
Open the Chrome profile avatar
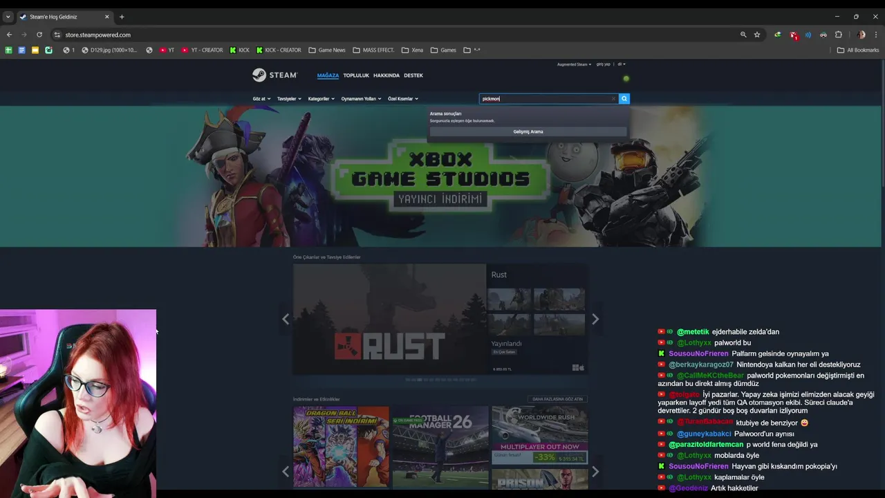(x=861, y=35)
